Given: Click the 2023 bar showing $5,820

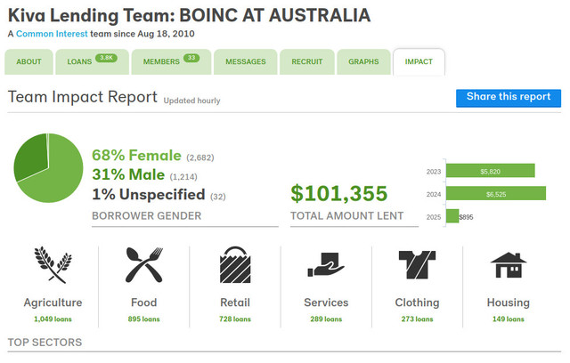Looking at the screenshot, I should (x=491, y=171).
